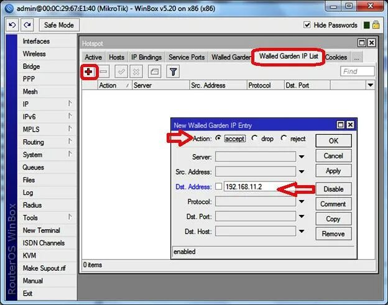The height and width of the screenshot is (305, 388).
Task: Expand the System submenu in sidebar
Action: click(70, 154)
